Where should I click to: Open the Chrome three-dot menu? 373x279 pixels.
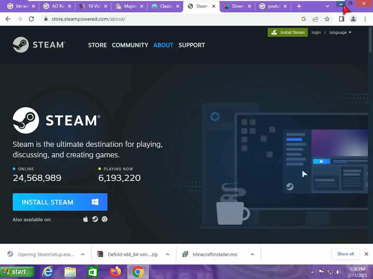pyautogui.click(x=365, y=19)
